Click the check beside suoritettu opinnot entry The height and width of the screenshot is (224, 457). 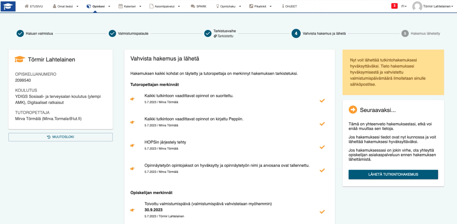pyautogui.click(x=322, y=101)
